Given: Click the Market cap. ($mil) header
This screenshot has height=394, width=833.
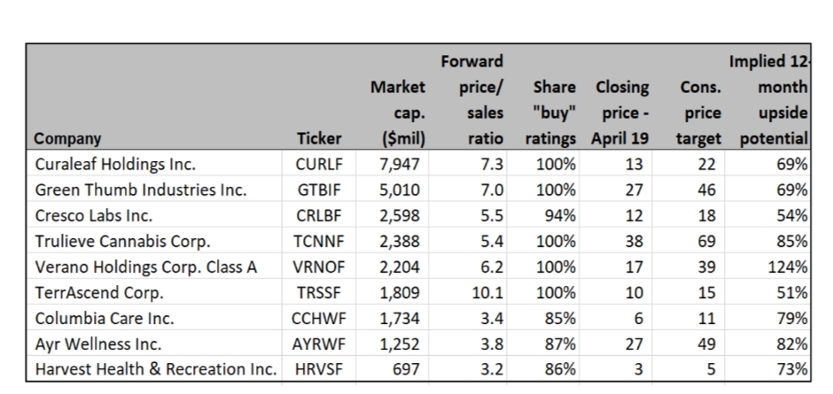Looking at the screenshot, I should [398, 112].
